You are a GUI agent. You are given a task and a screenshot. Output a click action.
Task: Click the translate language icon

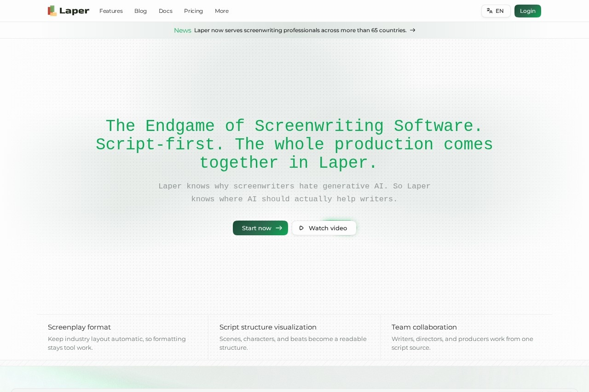pos(490,11)
